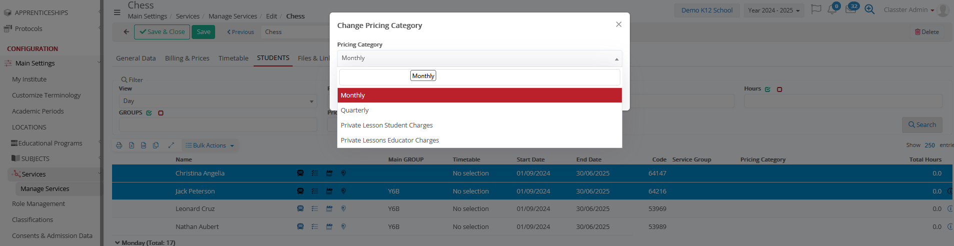Click location pin in Christina Angelia row

coord(343,173)
